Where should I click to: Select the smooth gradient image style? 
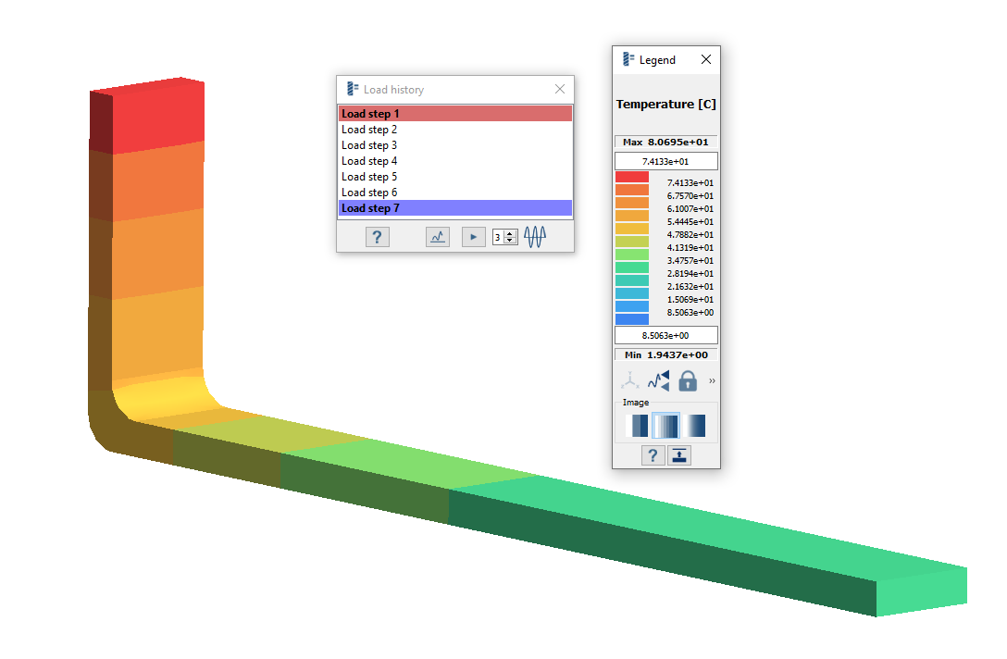[x=693, y=426]
